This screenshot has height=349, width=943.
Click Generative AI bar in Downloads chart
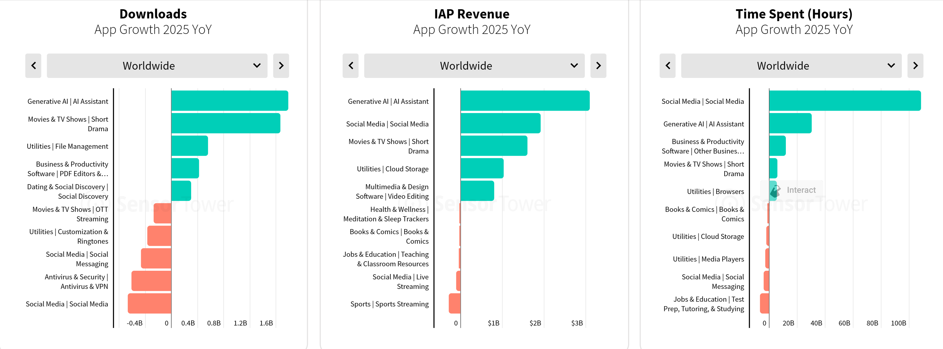[x=229, y=101]
